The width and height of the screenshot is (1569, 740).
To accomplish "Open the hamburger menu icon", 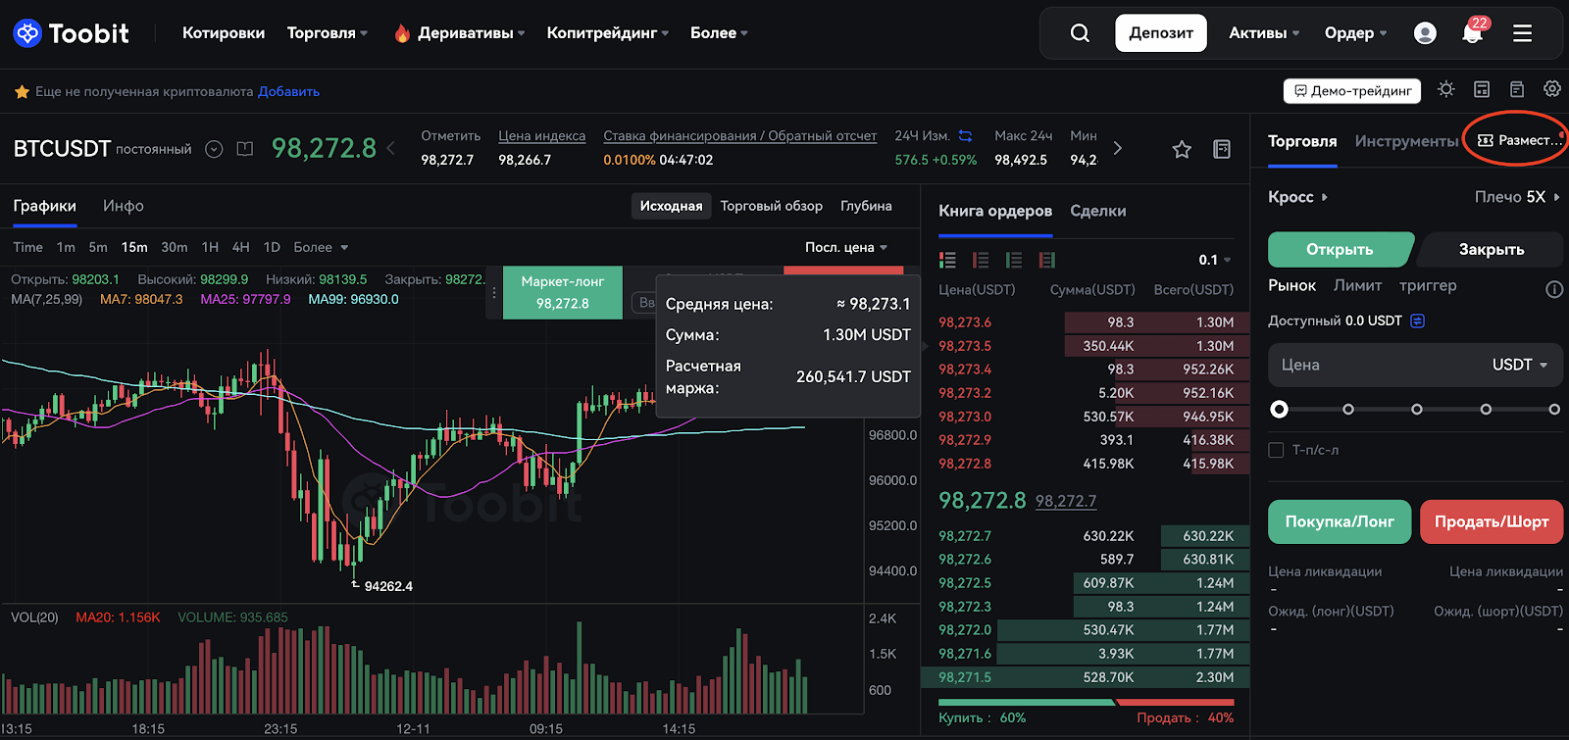I will (x=1522, y=33).
